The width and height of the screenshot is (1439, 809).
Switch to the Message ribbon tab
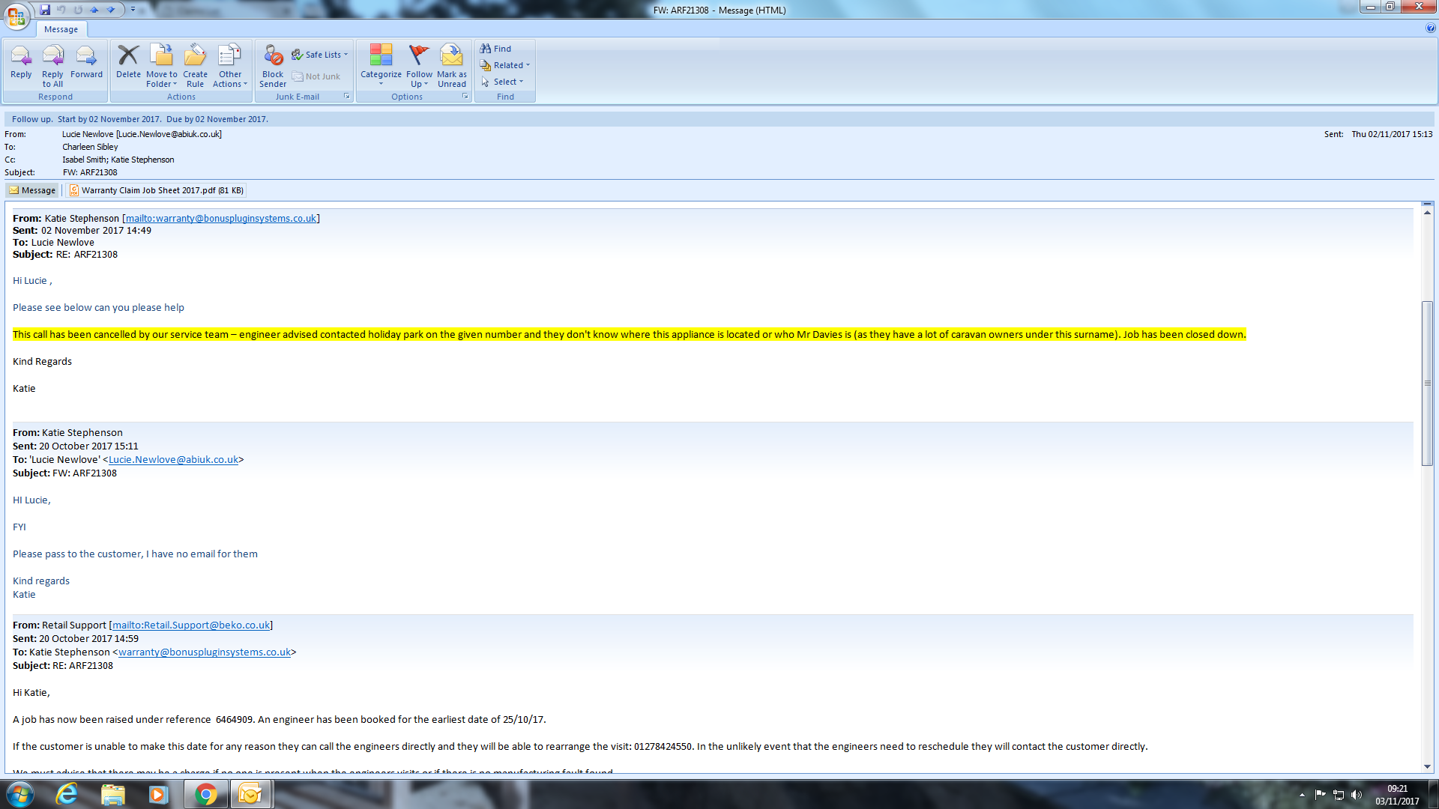[x=61, y=29]
